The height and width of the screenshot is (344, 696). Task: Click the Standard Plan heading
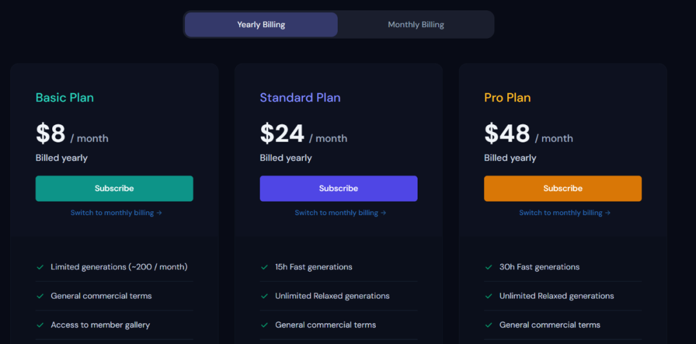[x=300, y=98]
